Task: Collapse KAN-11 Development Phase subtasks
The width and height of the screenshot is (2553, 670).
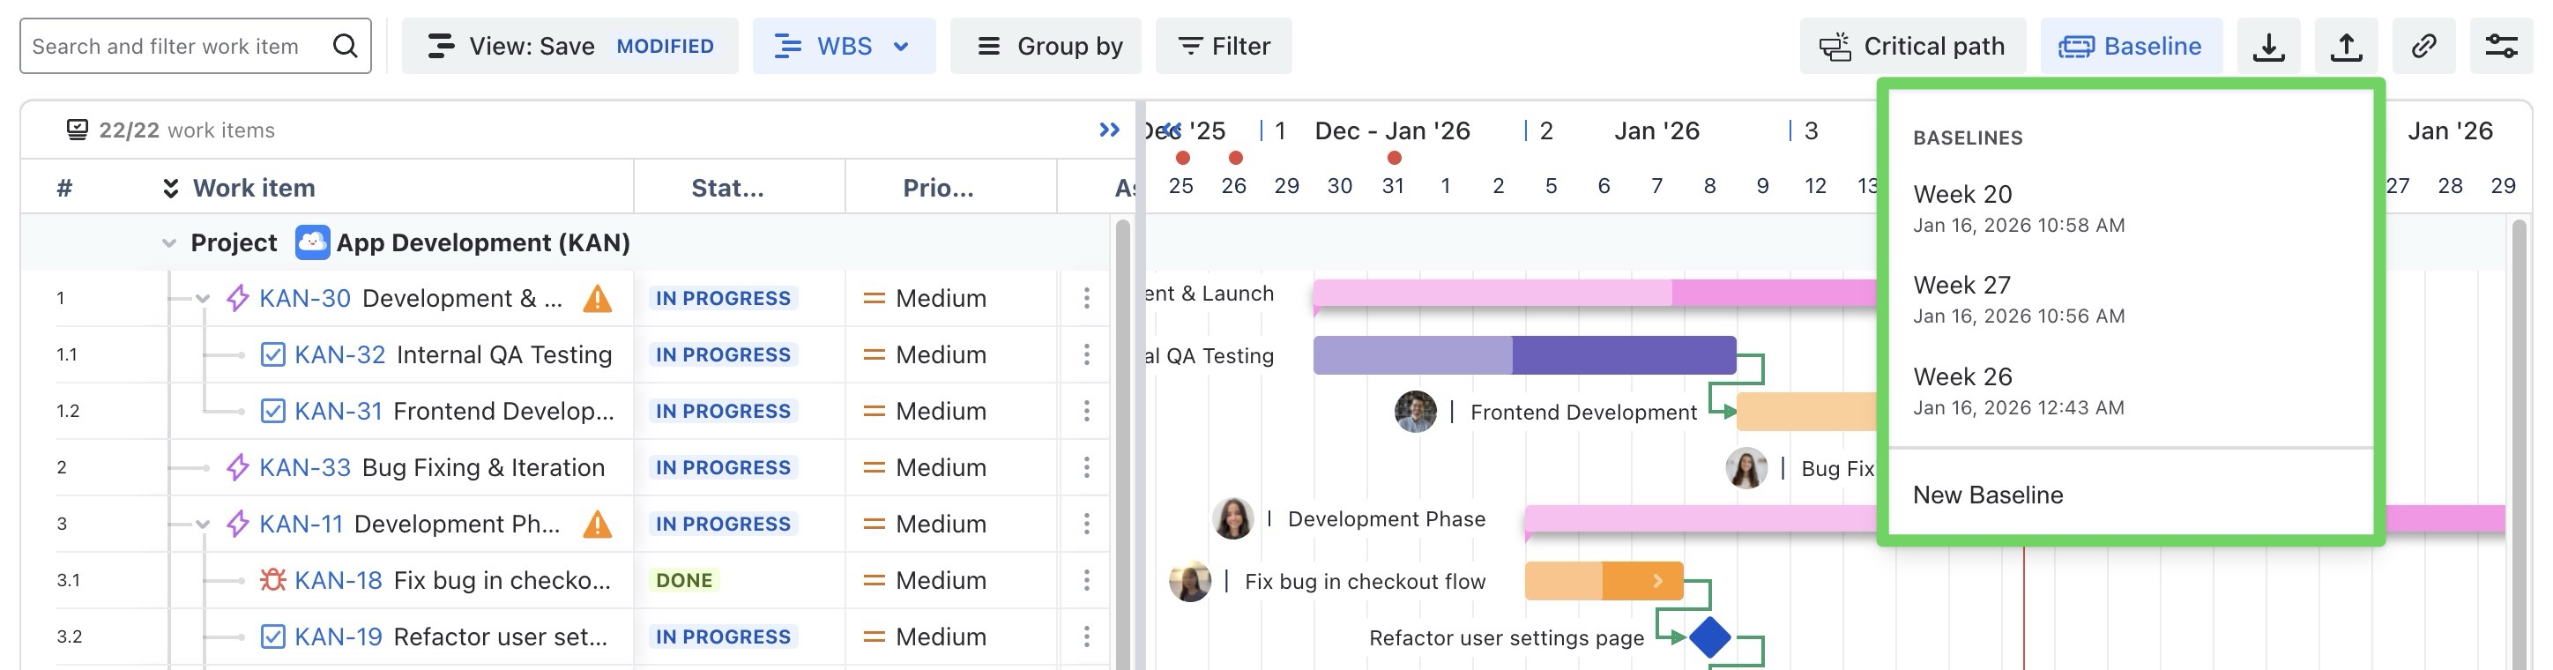Action: coord(203,525)
